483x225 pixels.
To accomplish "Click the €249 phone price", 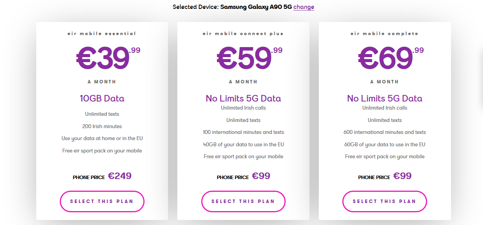I will tap(119, 176).
